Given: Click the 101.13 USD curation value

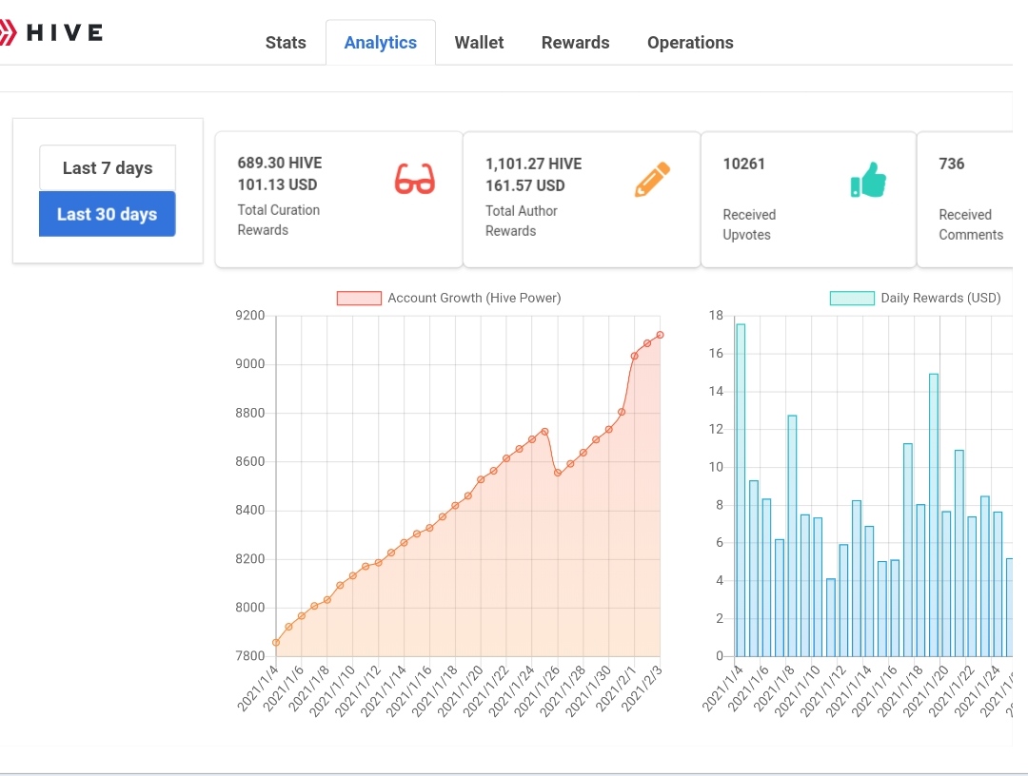Looking at the screenshot, I should point(277,184).
